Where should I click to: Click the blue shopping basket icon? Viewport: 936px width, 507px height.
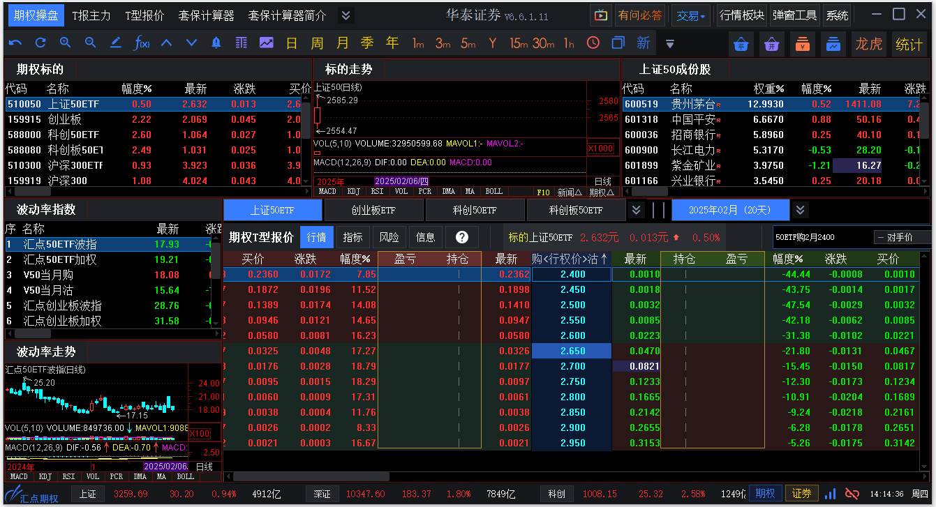click(x=741, y=44)
